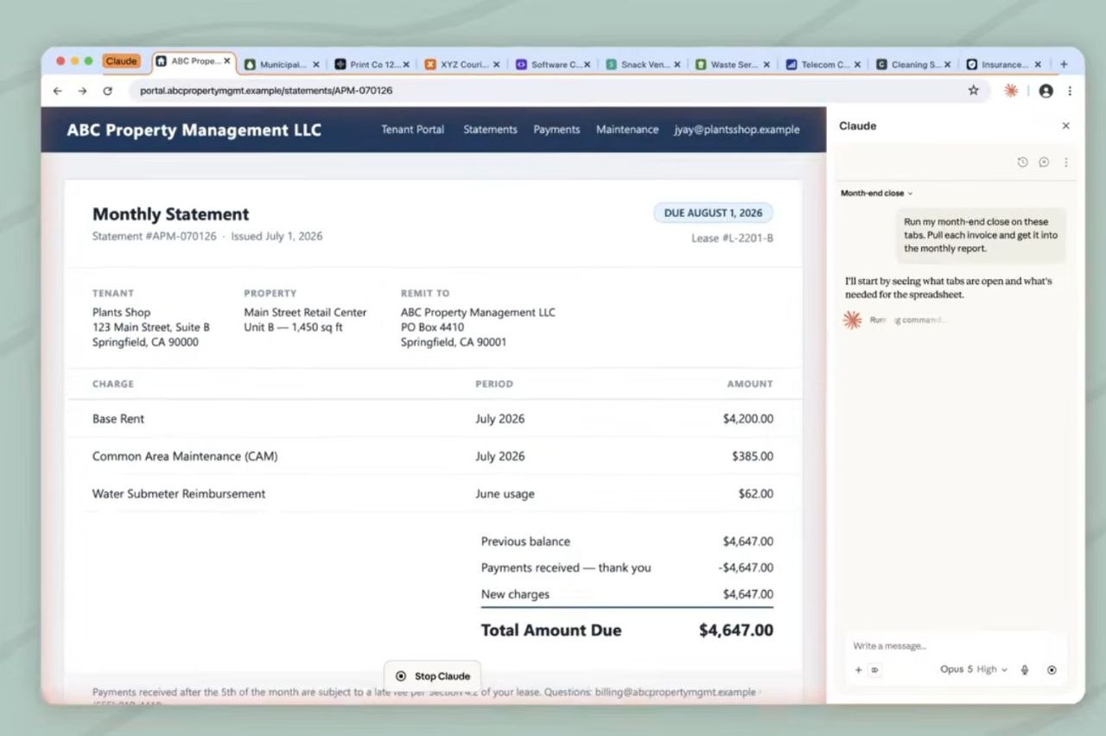Click the -$4,647.00 payments received value
This screenshot has width=1106, height=736.
pyautogui.click(x=746, y=568)
